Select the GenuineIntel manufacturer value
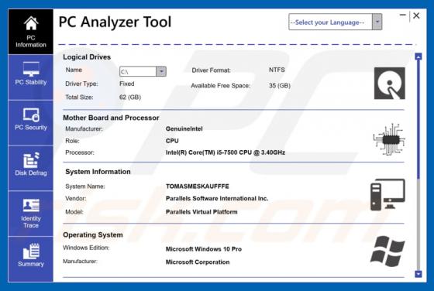This screenshot has height=291, width=434. pos(184,128)
